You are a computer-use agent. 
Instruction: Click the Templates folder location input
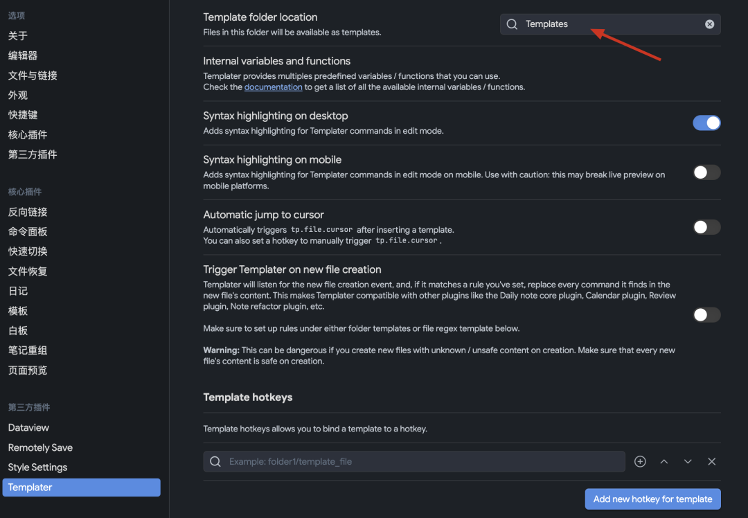point(610,24)
